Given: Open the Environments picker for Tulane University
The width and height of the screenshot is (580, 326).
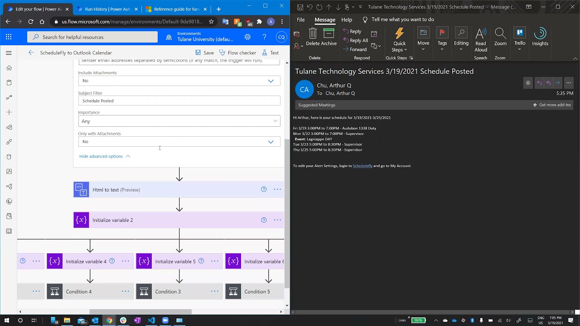Looking at the screenshot, I should pyautogui.click(x=200, y=37).
